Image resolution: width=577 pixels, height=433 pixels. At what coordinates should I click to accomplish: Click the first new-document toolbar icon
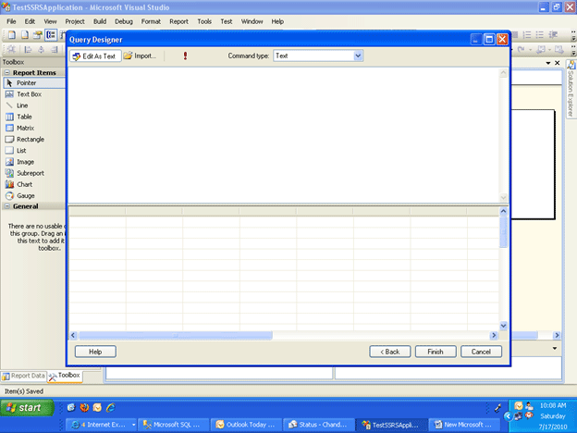tap(12, 35)
